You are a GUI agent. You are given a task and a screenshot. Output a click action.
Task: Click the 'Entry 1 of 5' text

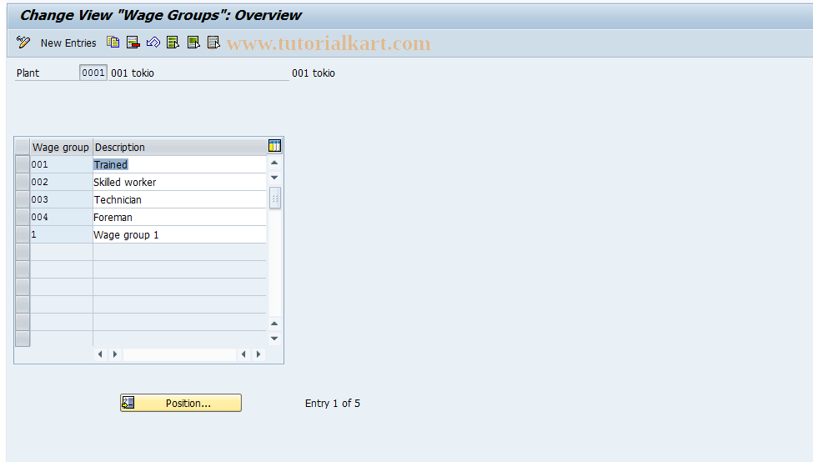click(x=333, y=403)
